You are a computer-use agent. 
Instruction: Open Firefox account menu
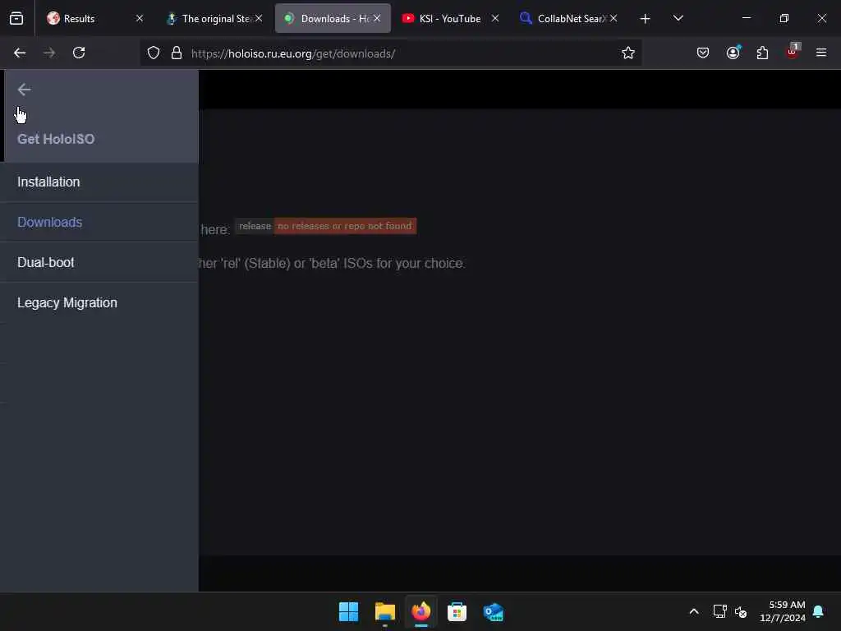(733, 53)
